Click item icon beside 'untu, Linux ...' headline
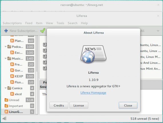Image resolution: width=163 pixels, height=123 pixels. [45, 51]
